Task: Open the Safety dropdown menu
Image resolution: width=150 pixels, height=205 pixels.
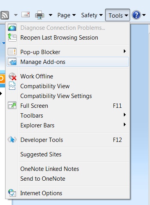Action: 92,15
